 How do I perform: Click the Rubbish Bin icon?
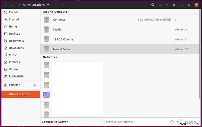pos(6,76)
